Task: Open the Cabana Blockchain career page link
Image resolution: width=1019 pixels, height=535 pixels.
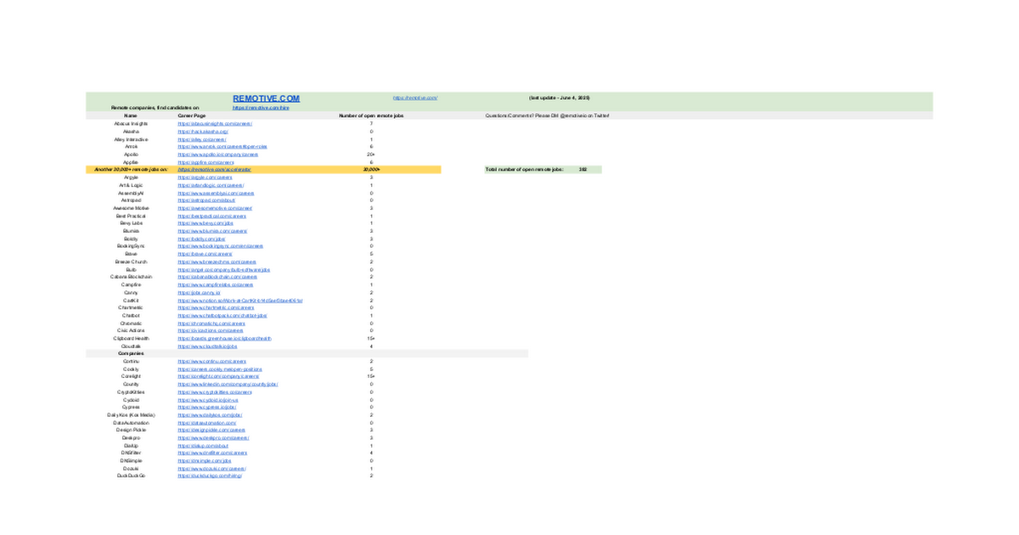Action: (x=217, y=277)
